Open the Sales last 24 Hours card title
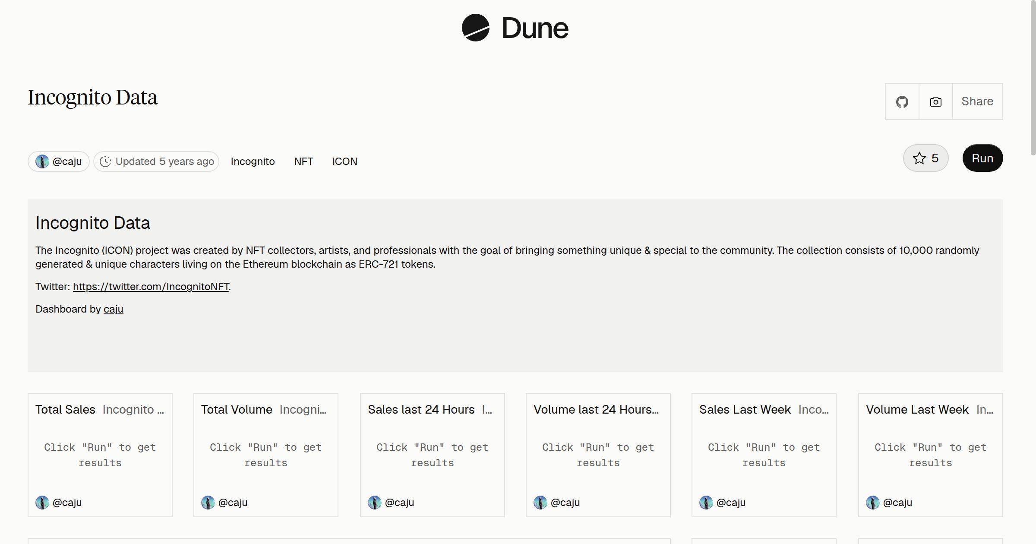The image size is (1036, 544). 421,409
